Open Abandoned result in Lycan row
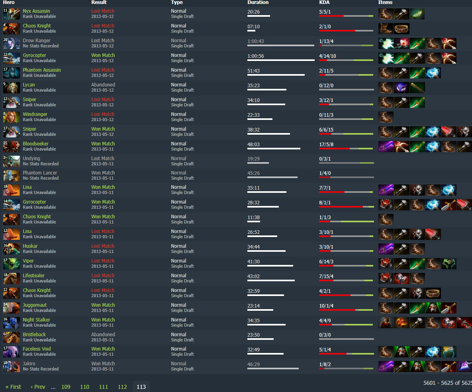This screenshot has height=392, width=472. coord(103,85)
